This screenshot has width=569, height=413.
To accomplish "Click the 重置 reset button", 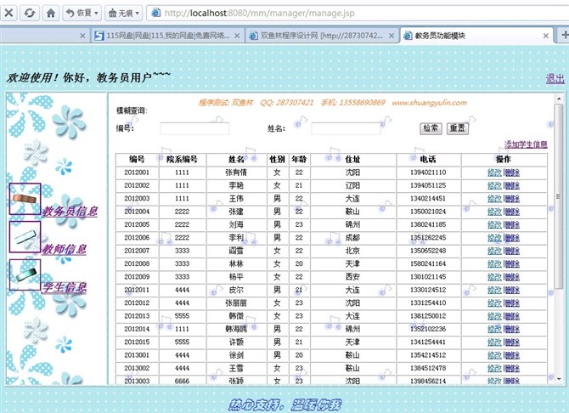I will [x=457, y=128].
